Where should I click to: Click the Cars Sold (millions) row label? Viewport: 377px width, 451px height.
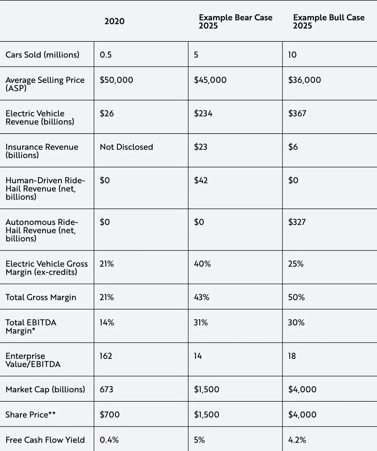click(42, 54)
